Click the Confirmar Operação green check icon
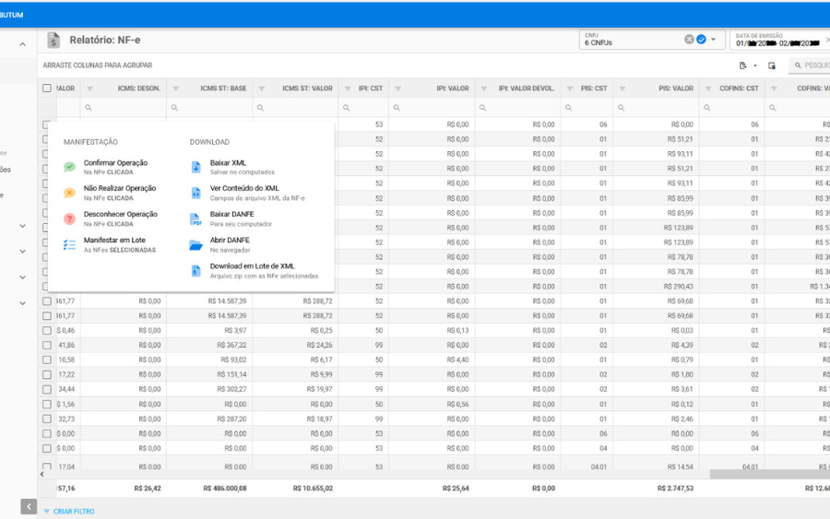830x519 pixels. (69, 167)
